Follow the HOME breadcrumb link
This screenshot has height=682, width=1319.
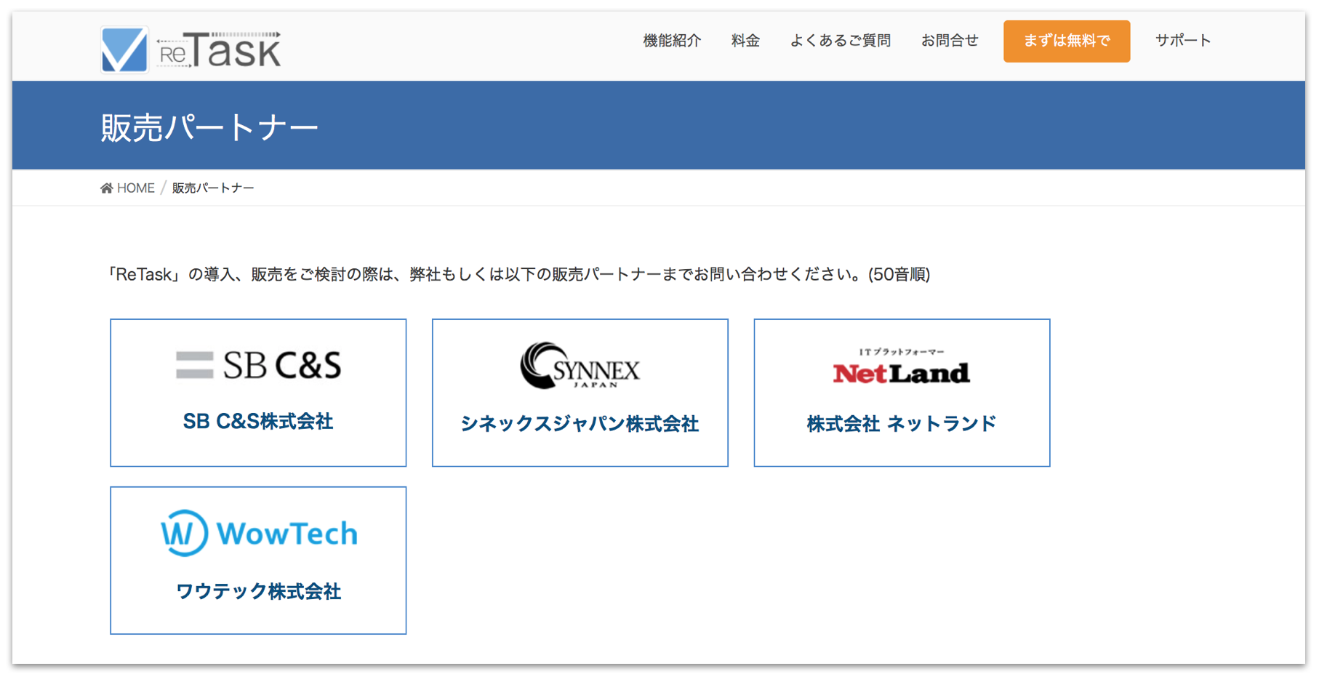coord(136,188)
